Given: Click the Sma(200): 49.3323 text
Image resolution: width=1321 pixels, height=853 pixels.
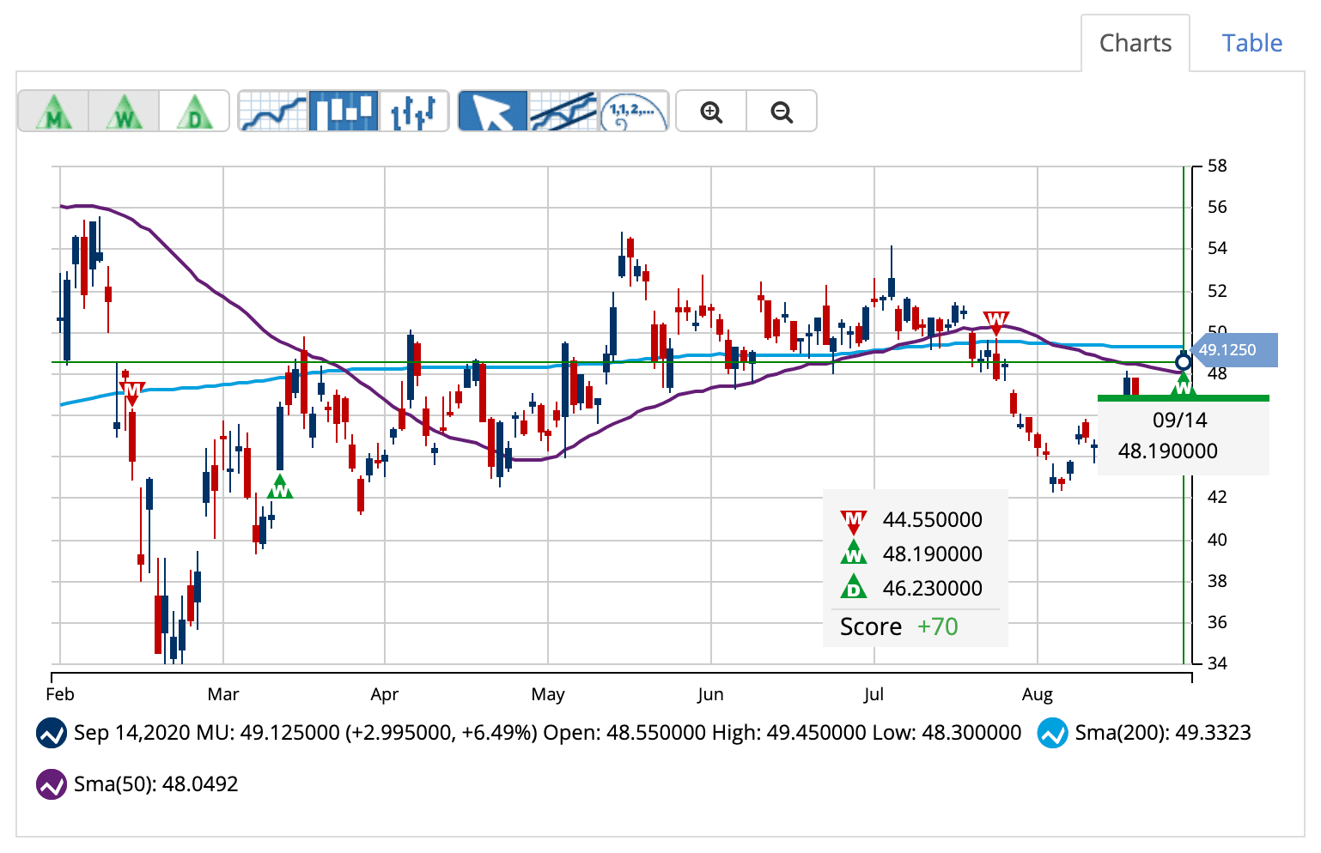Looking at the screenshot, I should 1163,733.
